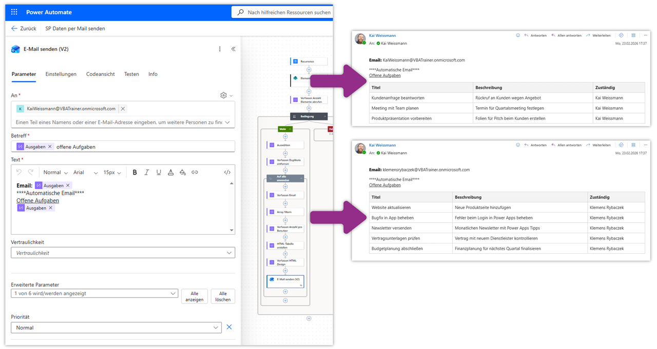Image resolution: width=657 pixels, height=349 pixels.
Task: Switch to the Testen tab
Action: pos(131,74)
